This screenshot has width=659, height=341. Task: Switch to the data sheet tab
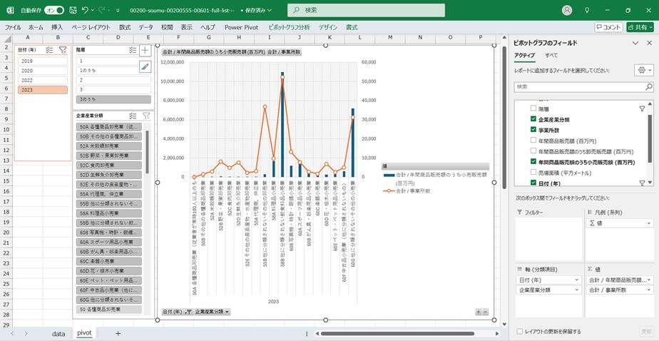point(58,333)
